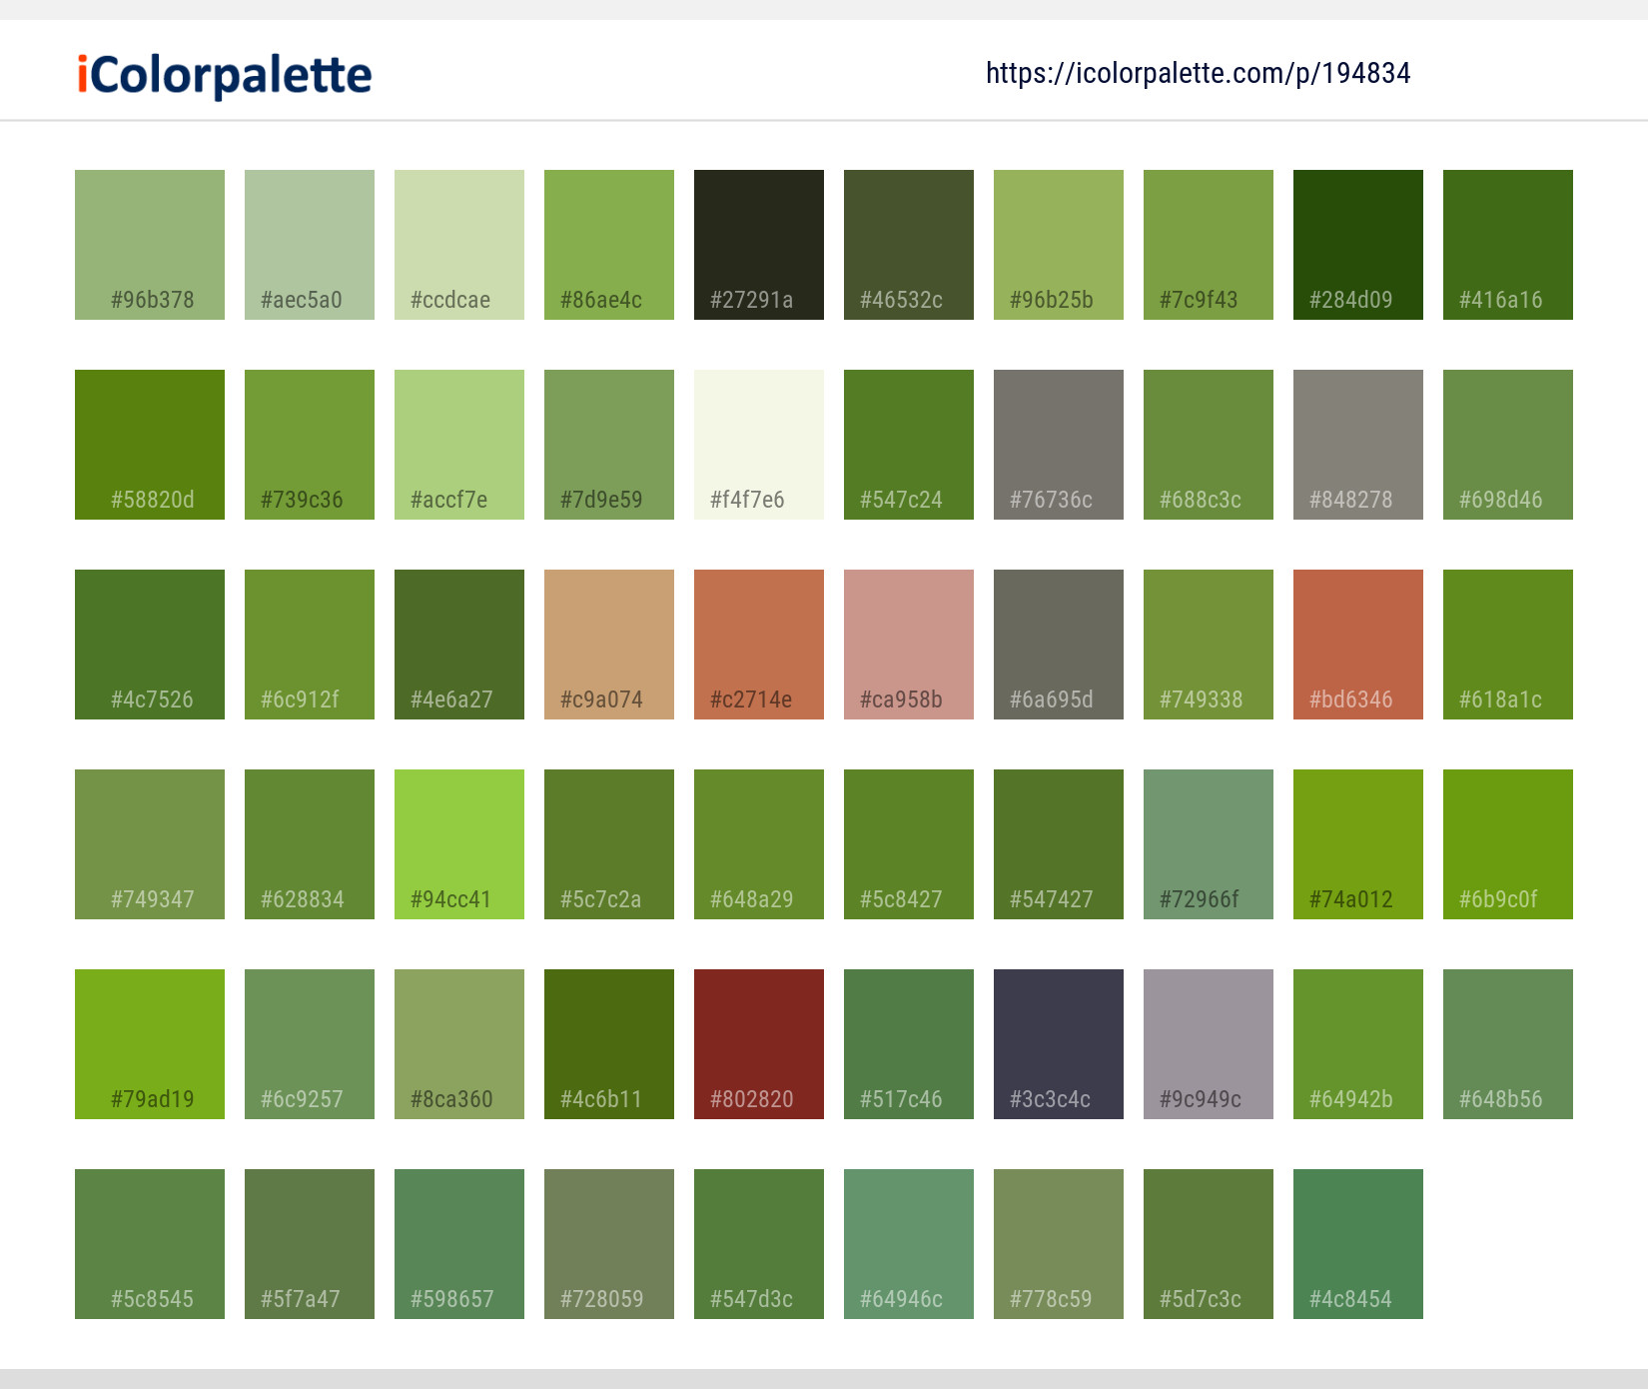Choose the #749347 swatch

pyautogui.click(x=150, y=844)
